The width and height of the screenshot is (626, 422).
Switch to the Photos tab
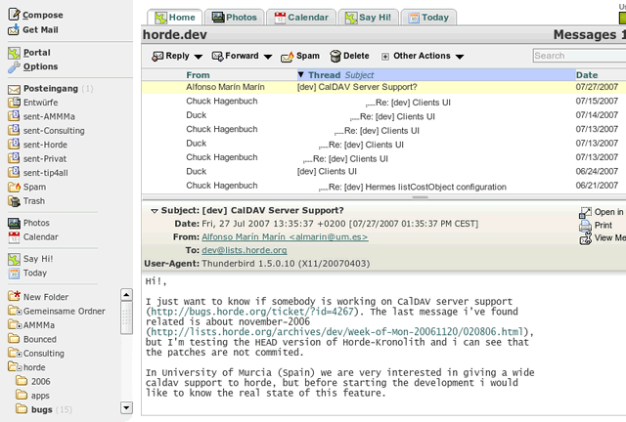234,18
